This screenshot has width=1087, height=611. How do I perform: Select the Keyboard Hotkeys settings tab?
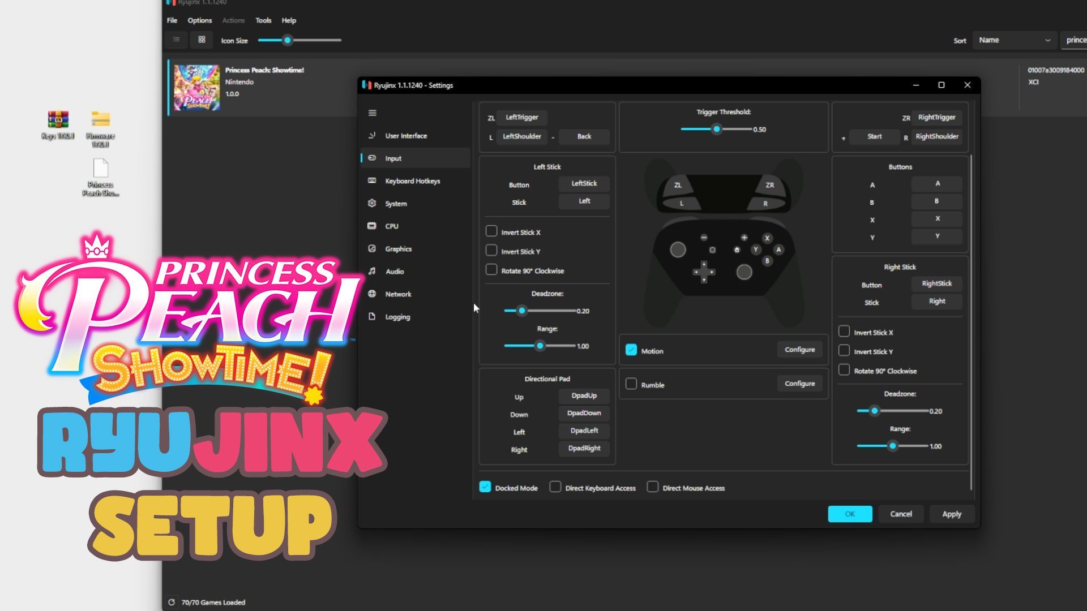click(x=416, y=181)
